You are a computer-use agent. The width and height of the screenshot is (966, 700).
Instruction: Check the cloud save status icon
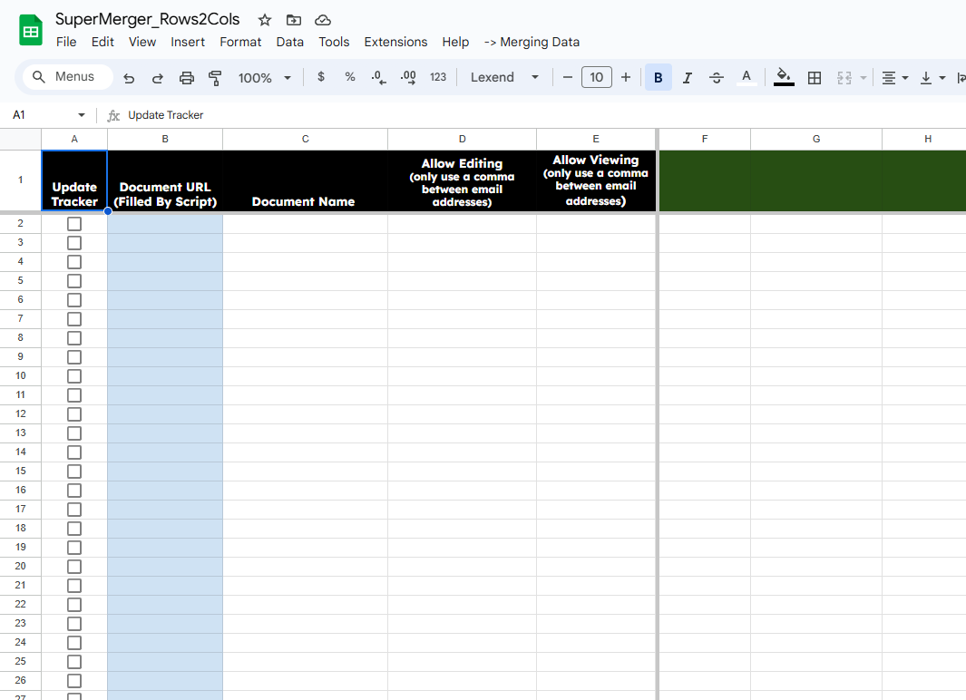tap(323, 20)
